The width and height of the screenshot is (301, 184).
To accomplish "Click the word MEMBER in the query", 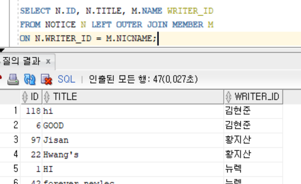I will (188, 25).
